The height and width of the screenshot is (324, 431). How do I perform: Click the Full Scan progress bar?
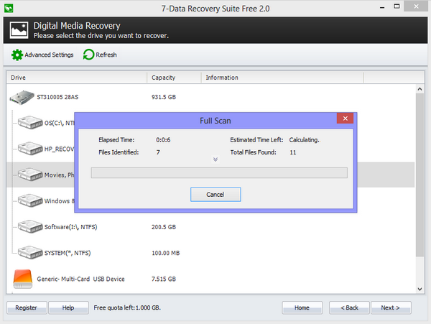(219, 173)
